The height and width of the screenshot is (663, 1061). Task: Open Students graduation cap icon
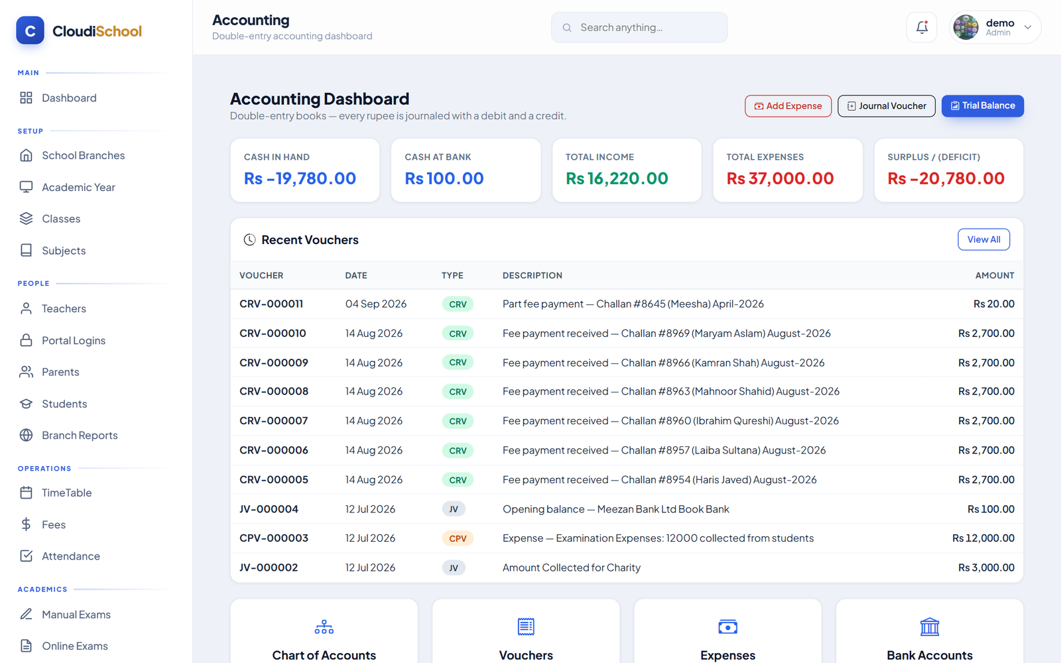tap(26, 404)
